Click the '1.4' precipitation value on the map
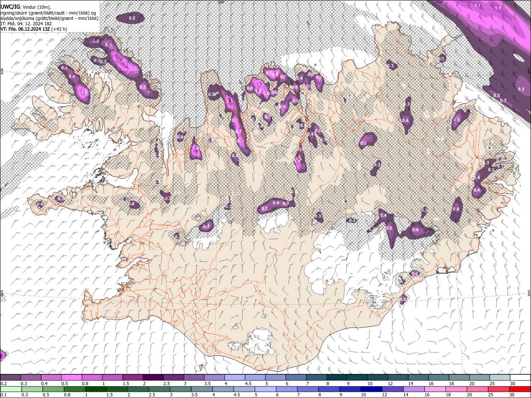 121,61
